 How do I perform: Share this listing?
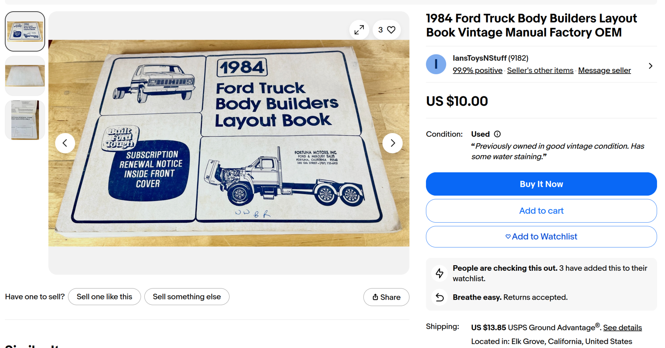tap(386, 297)
